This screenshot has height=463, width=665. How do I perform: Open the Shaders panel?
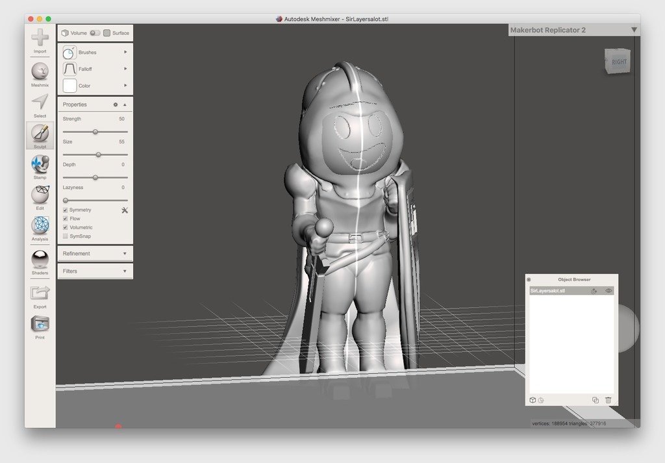pyautogui.click(x=40, y=260)
